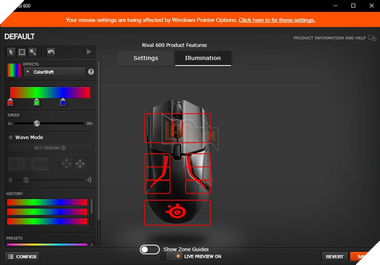Switch to the Illumination tab
The width and height of the screenshot is (380, 265).
pos(203,58)
